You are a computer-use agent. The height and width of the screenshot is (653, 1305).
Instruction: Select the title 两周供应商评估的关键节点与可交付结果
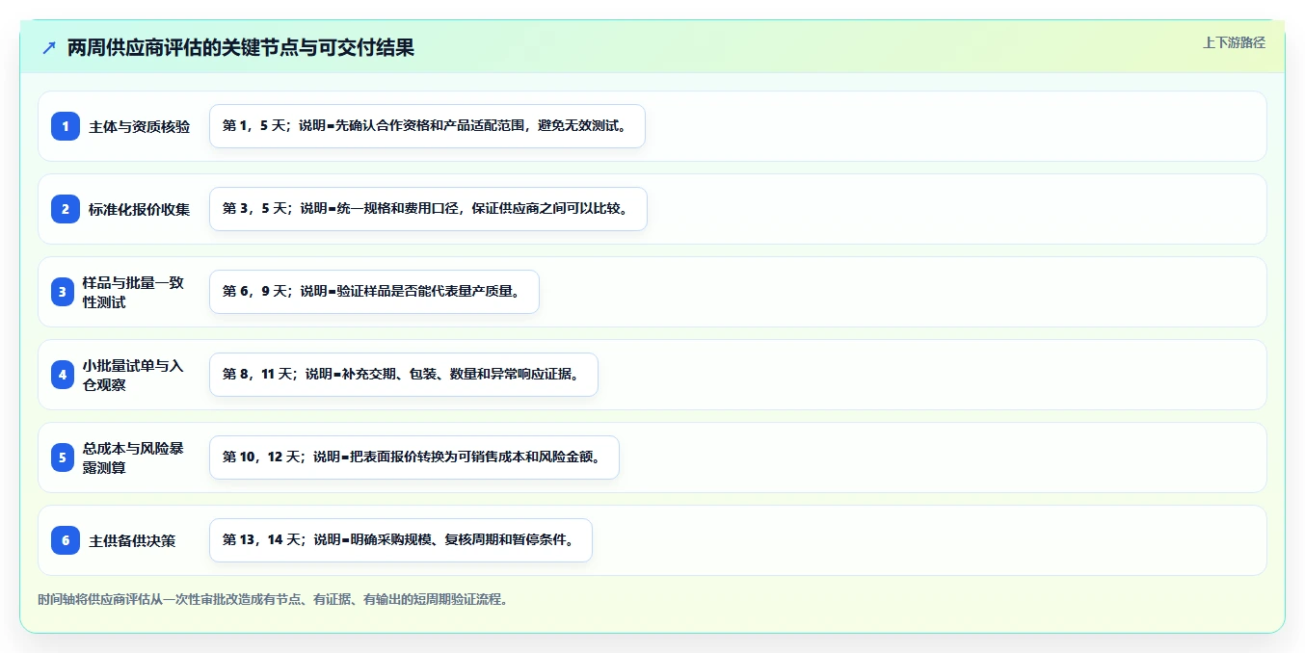241,47
